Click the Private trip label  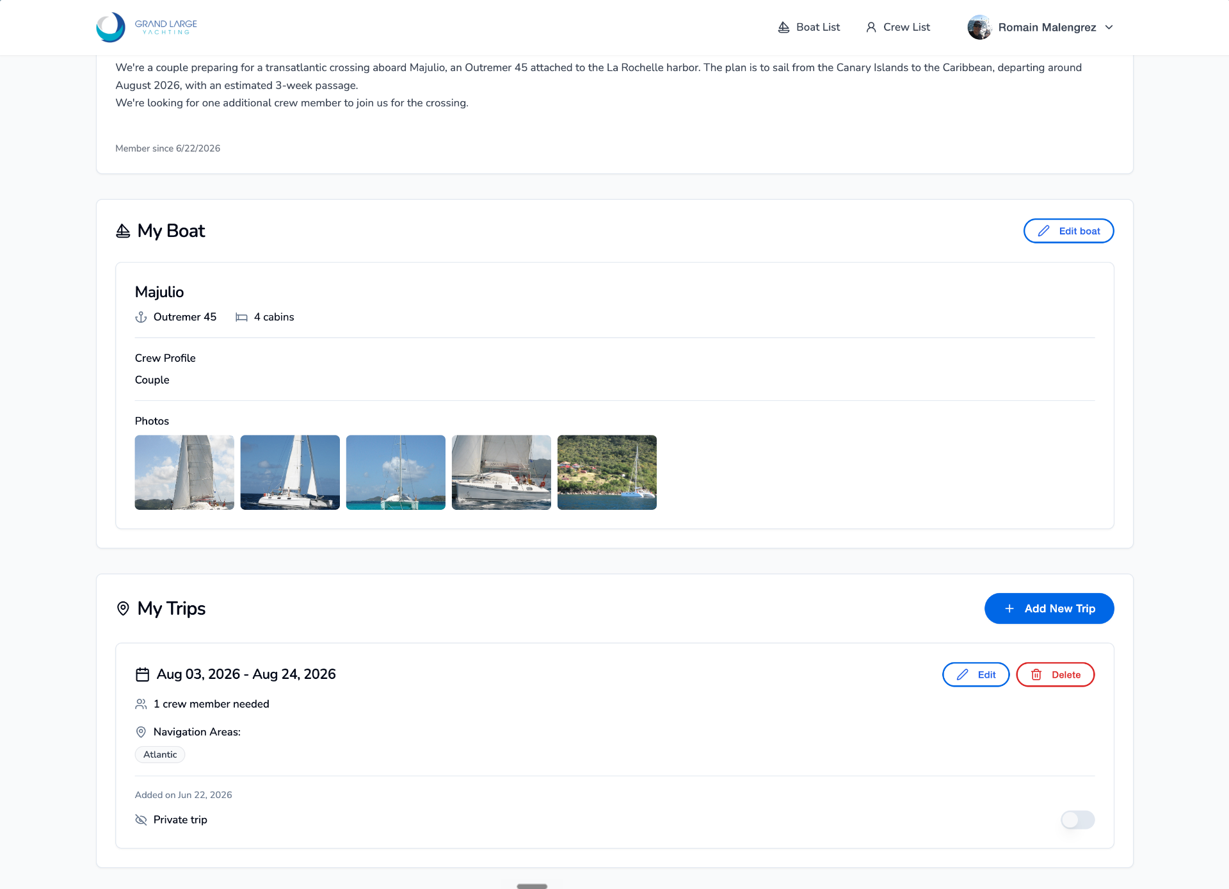coord(181,820)
